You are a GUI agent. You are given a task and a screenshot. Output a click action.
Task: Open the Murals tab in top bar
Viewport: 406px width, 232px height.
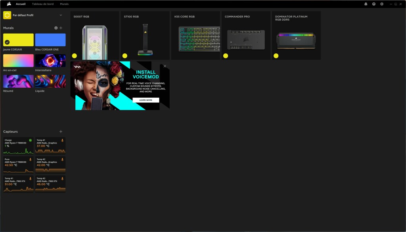click(64, 4)
